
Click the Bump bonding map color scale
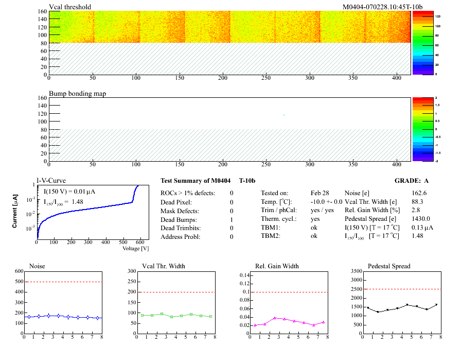pyautogui.click(x=417, y=129)
